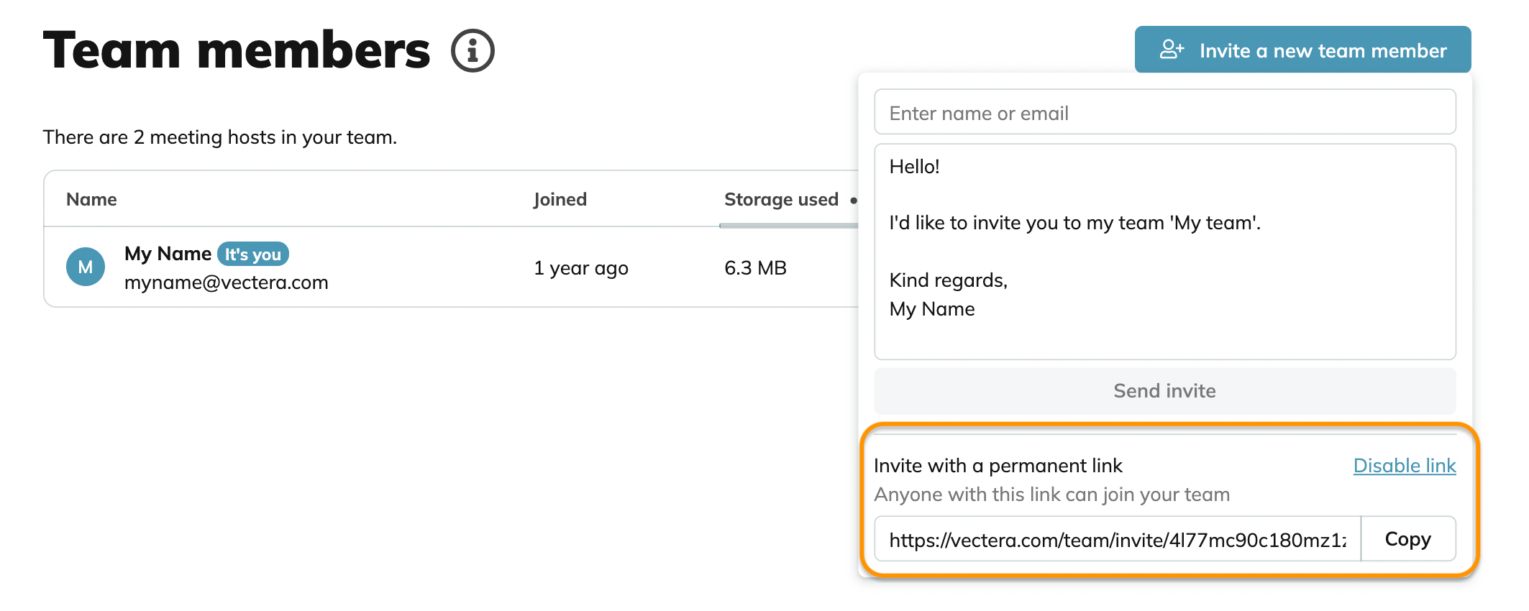
Task: Sort by the Joined column header
Action: [560, 199]
